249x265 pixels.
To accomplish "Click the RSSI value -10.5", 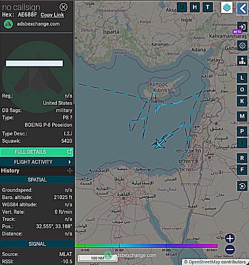I will click(x=67, y=261).
